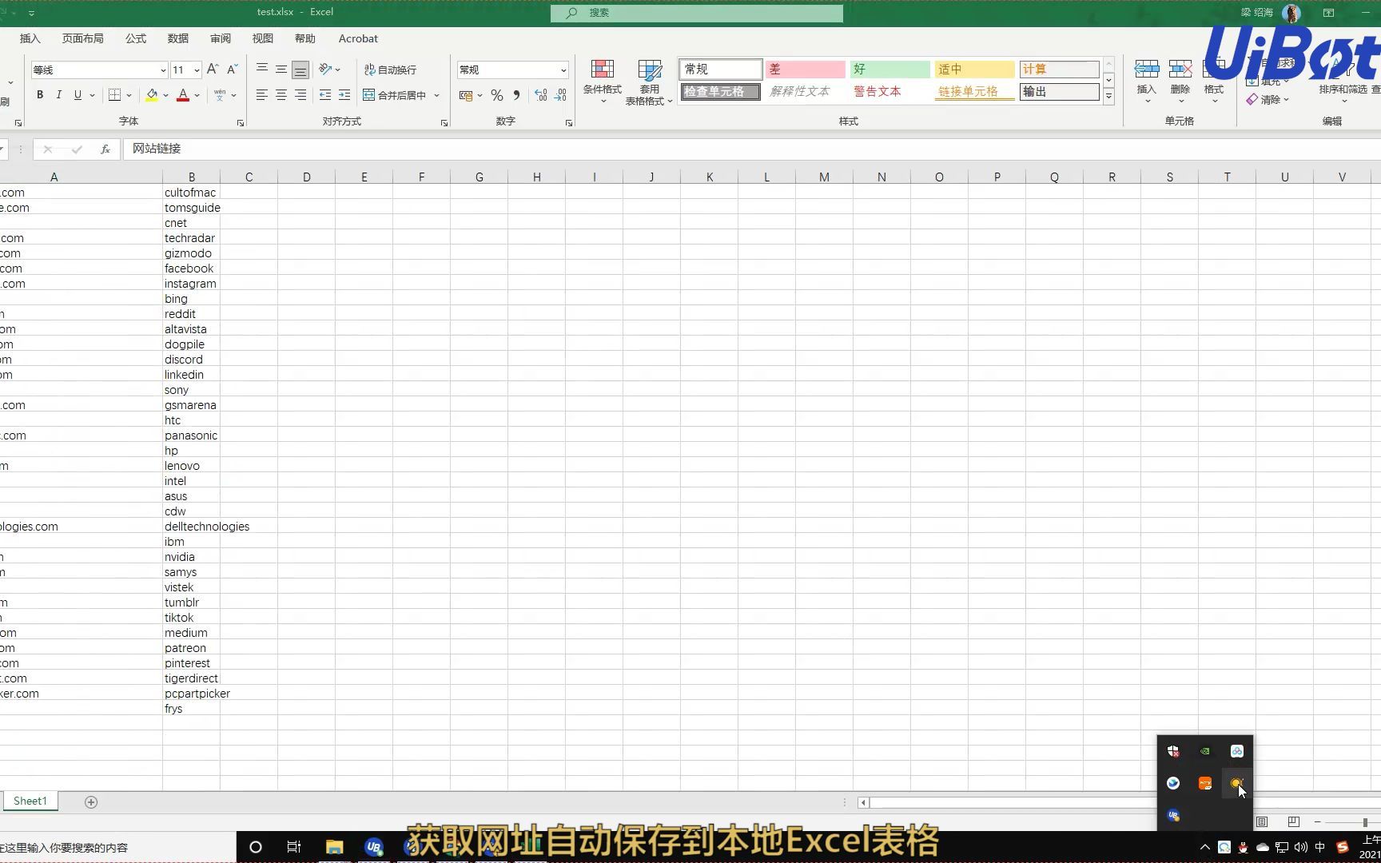The width and height of the screenshot is (1381, 863).
Task: Expand font color palette arrow
Action: click(x=197, y=95)
